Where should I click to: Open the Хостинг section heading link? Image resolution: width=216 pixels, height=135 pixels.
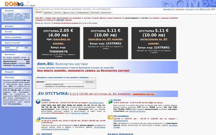coord(117,100)
